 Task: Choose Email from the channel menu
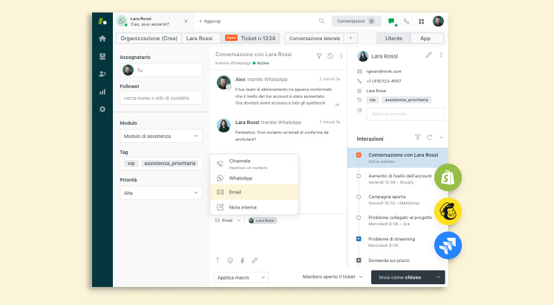[x=254, y=192]
